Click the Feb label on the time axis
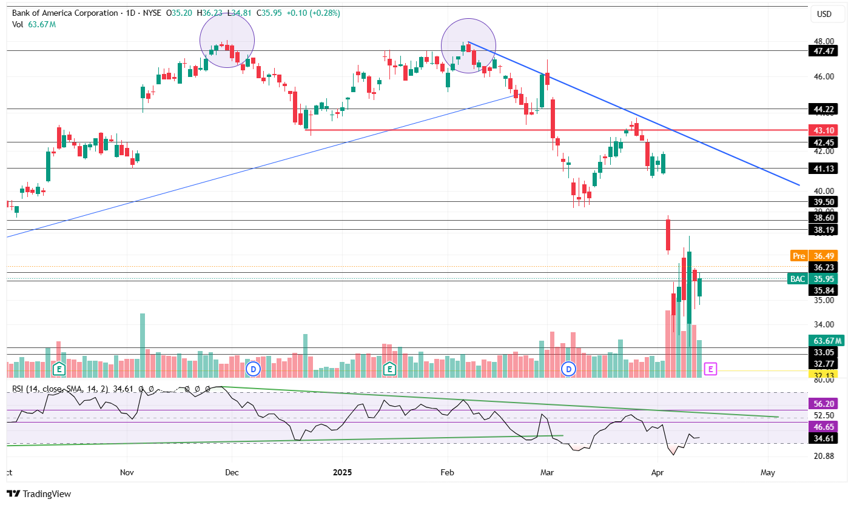This screenshot has height=505, width=854. point(447,471)
